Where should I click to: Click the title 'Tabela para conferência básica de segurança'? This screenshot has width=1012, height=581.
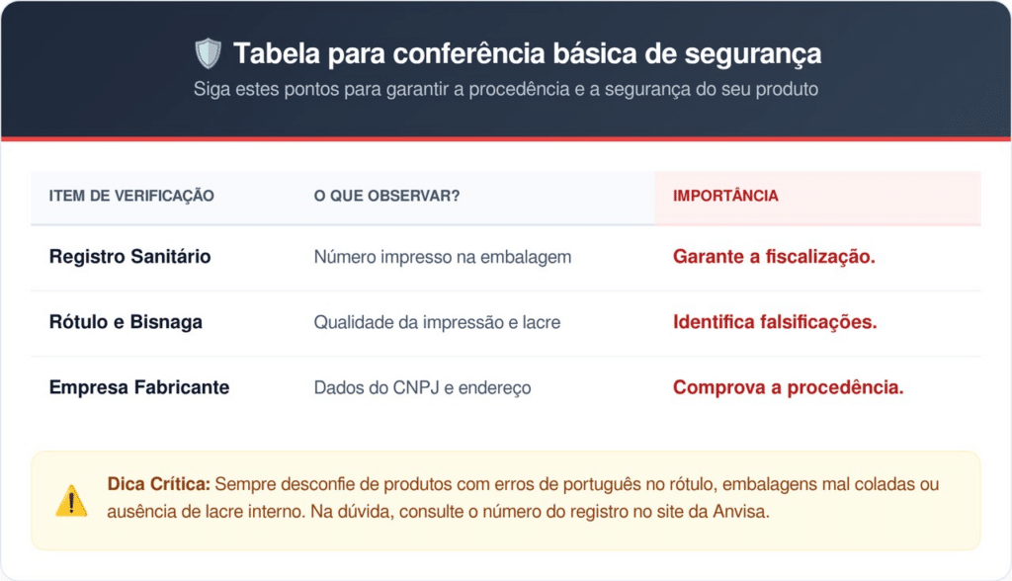(x=527, y=52)
